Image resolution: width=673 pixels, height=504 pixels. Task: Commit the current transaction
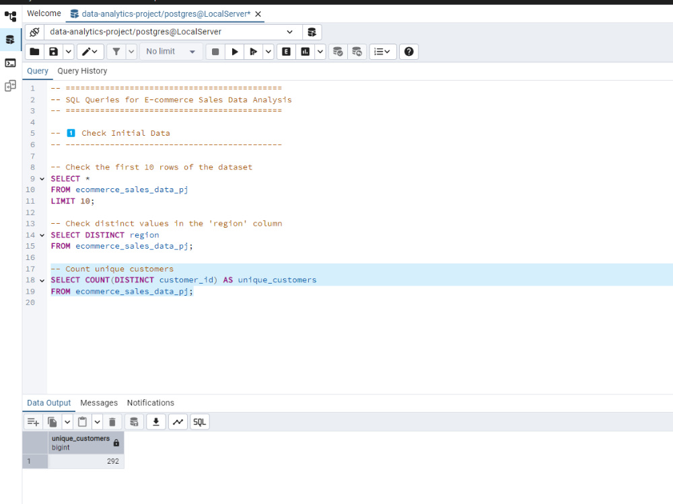pos(338,52)
